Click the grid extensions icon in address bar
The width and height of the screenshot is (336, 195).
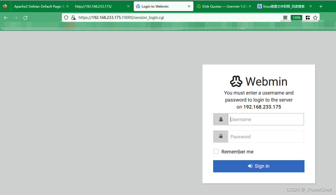pos(308,17)
